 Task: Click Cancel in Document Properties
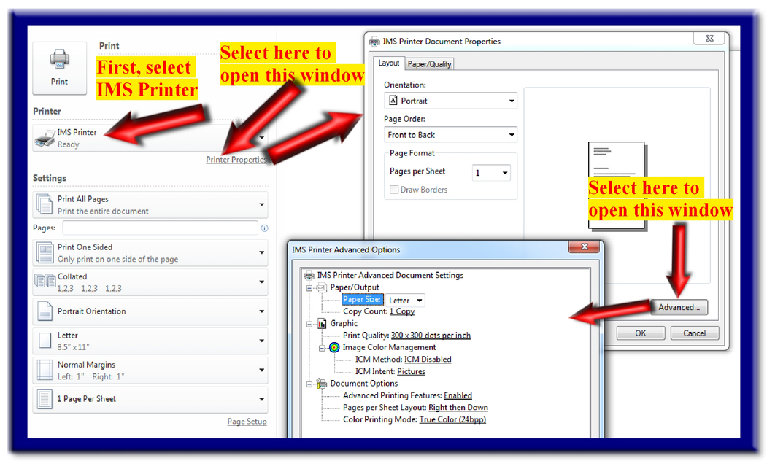point(695,333)
